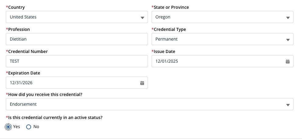Open the Expiration Date calendar picker icon

(x=142, y=83)
